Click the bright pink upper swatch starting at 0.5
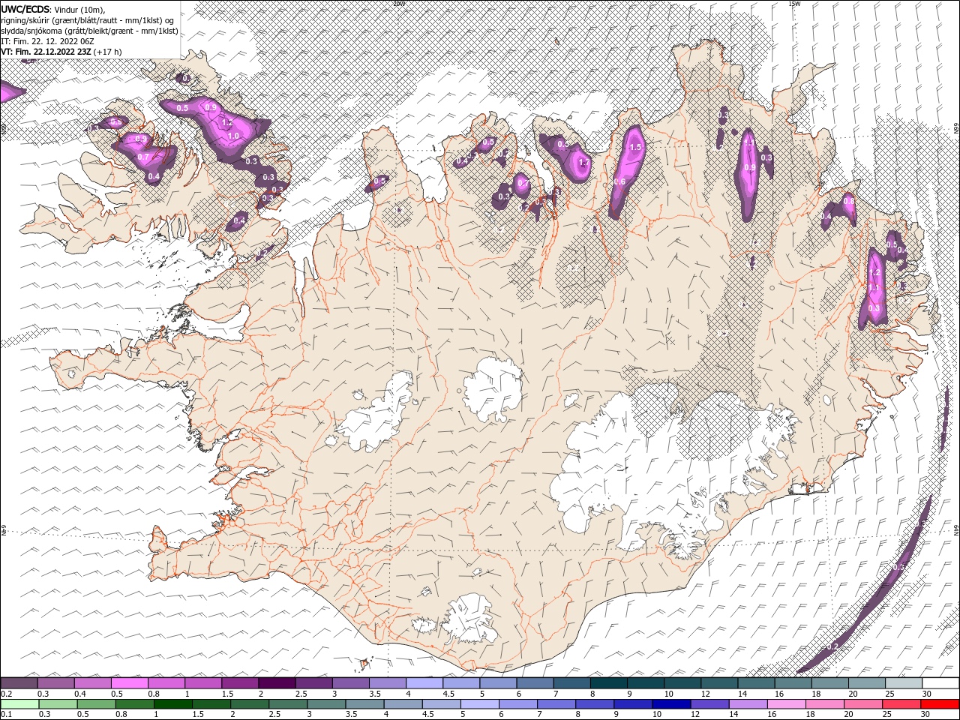Screen dimensions: 960x720 [130, 683]
